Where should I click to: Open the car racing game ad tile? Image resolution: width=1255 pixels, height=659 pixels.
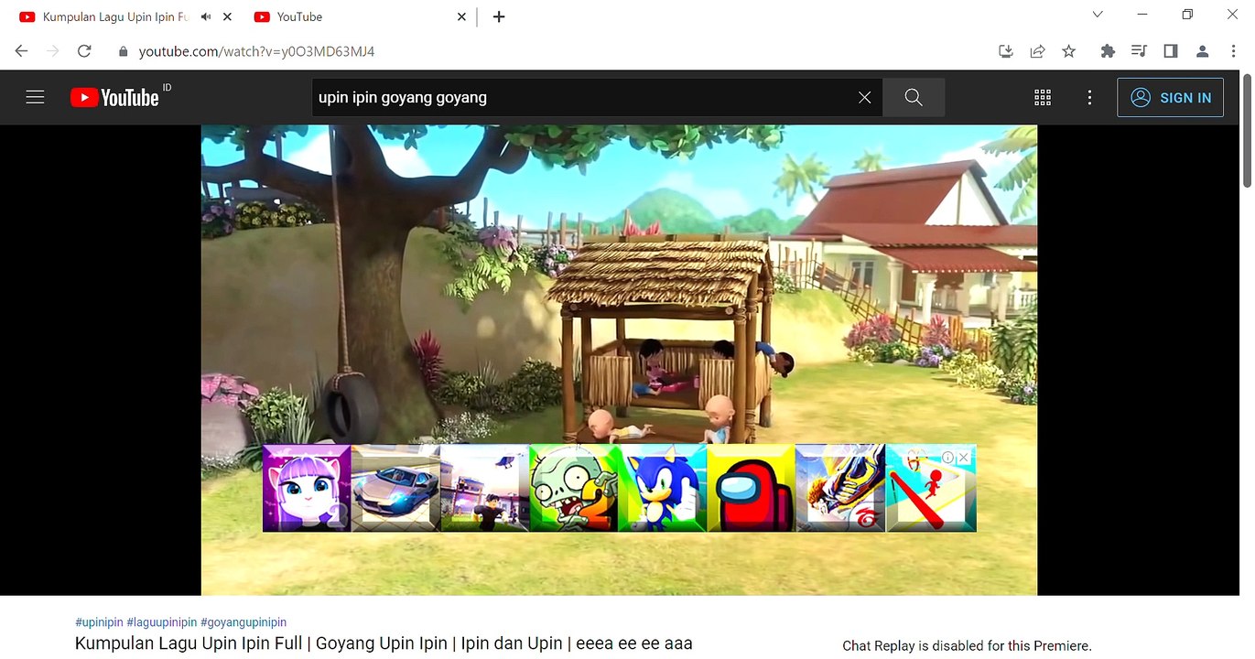coord(395,488)
